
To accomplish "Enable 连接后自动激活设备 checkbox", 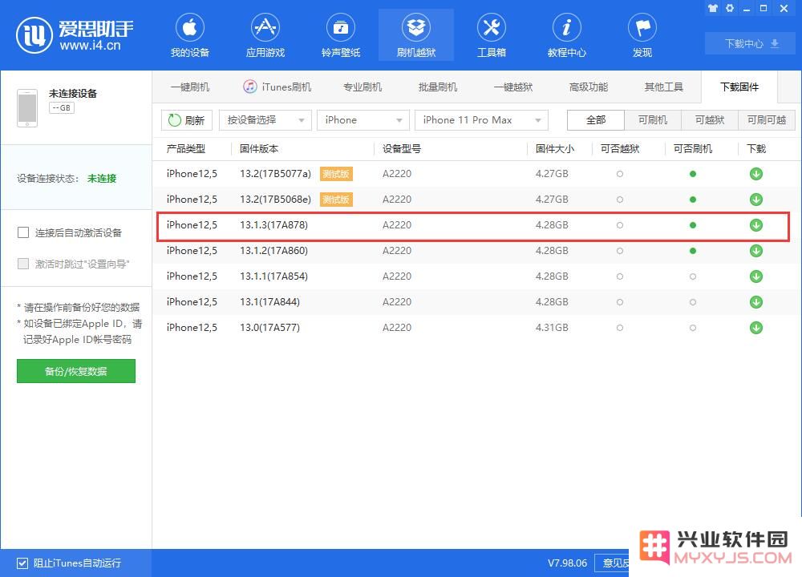I will pos(23,232).
